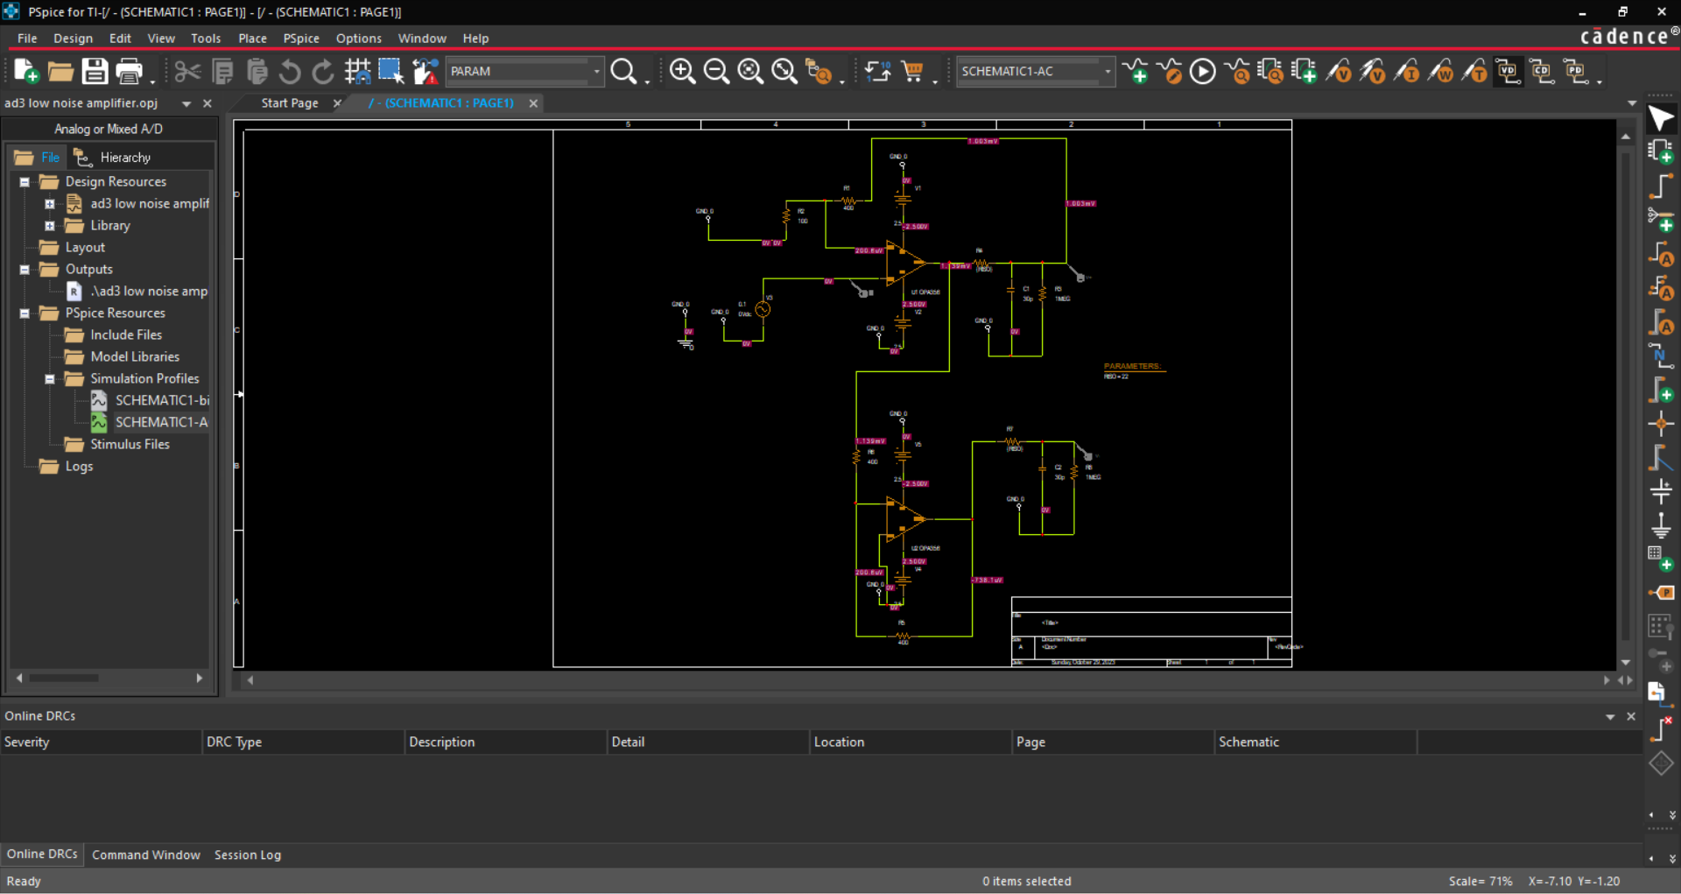Image resolution: width=1681 pixels, height=894 pixels.
Task: Open the PSpice menu
Action: 300,39
